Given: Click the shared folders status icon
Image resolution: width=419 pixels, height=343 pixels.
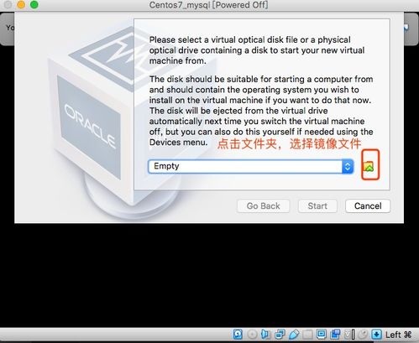Looking at the screenshot, I should point(307,334).
